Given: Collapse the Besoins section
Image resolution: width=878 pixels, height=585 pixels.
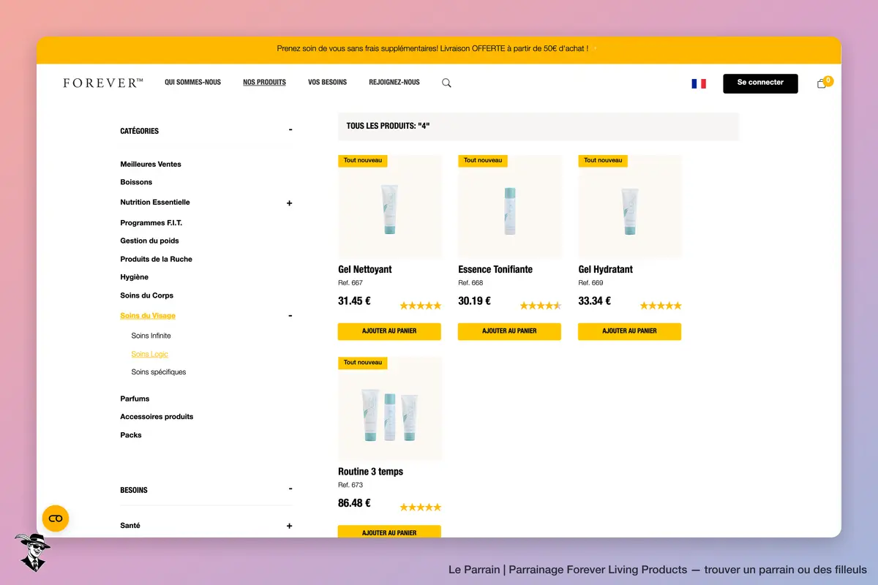Looking at the screenshot, I should coord(290,489).
